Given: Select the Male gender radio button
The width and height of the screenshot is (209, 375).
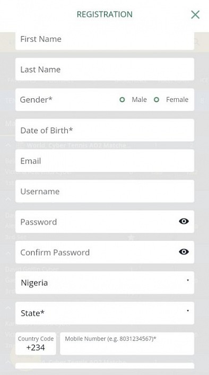Looking at the screenshot, I should 122,100.
